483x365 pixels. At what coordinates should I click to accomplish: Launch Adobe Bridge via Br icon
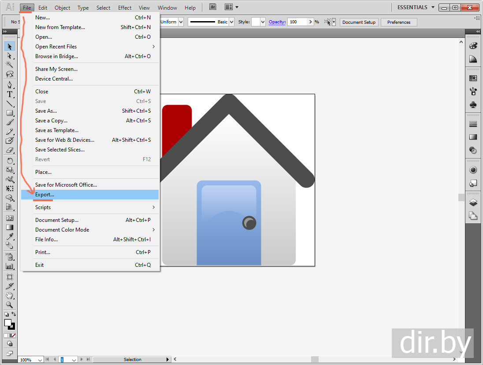(213, 7)
